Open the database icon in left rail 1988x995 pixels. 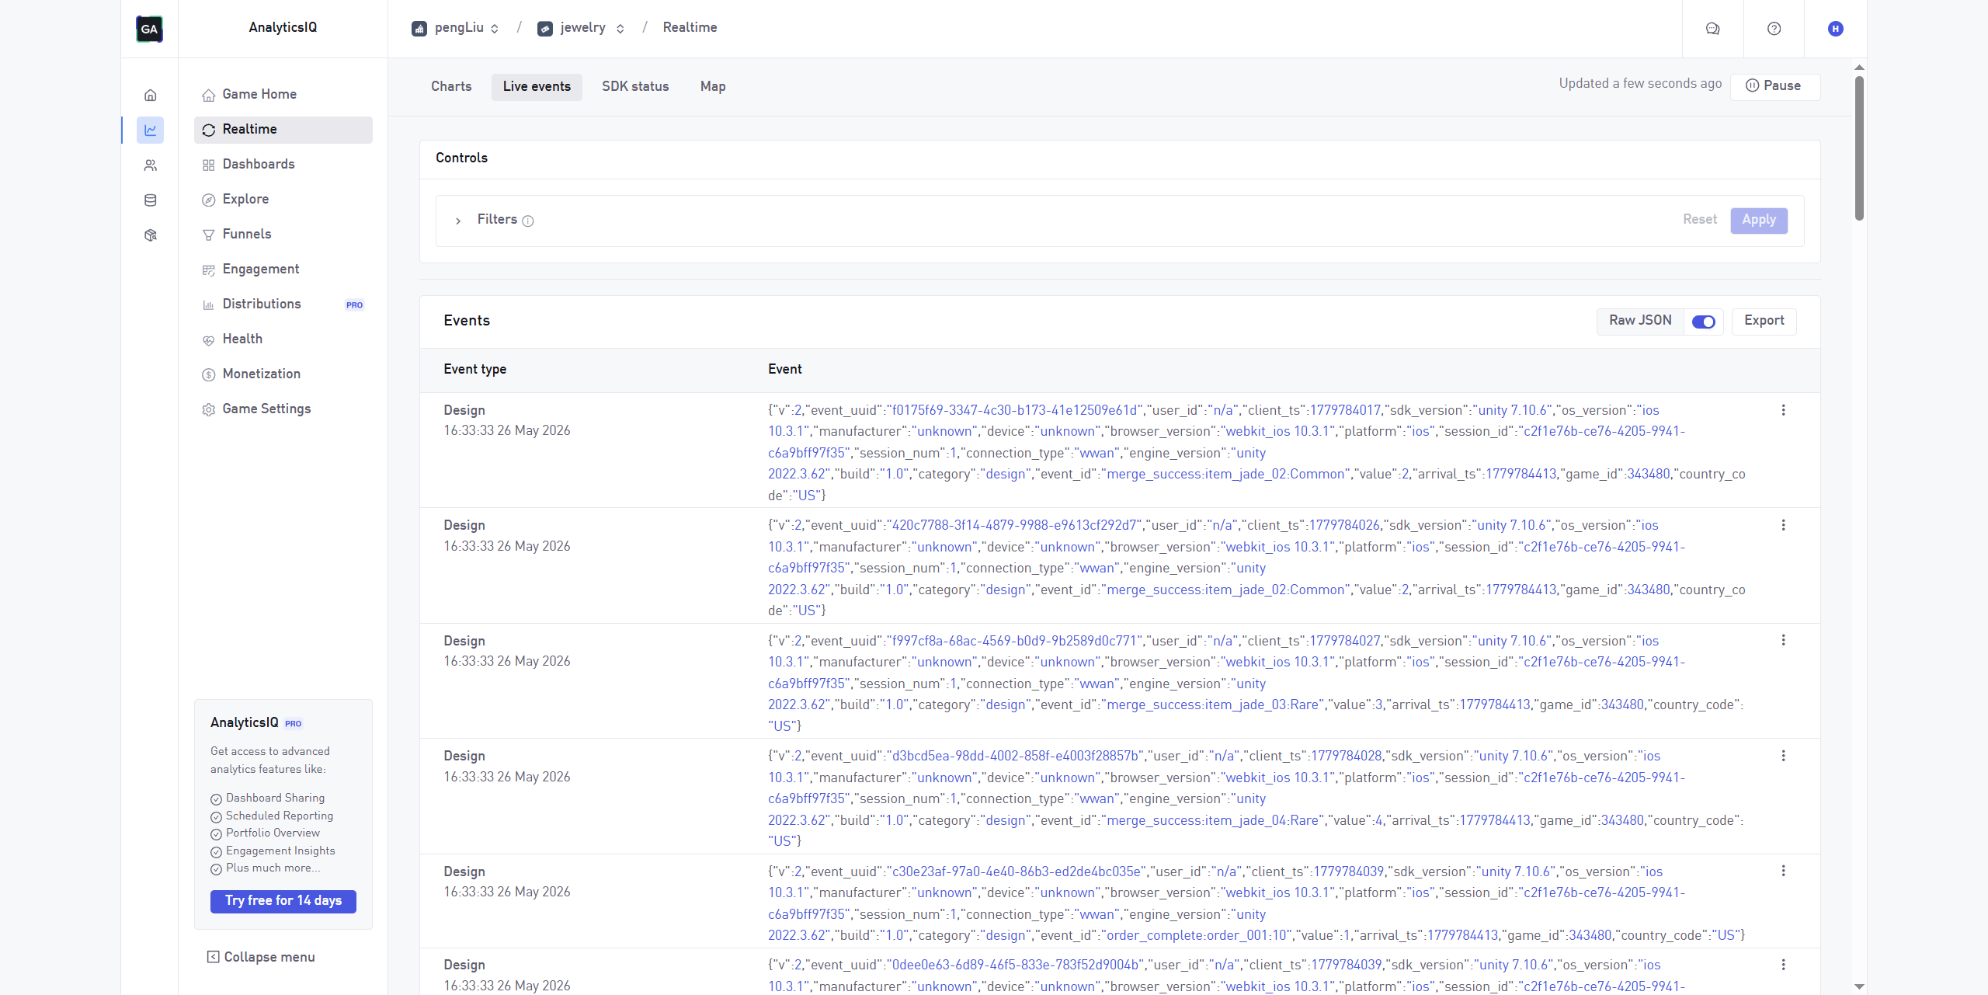tap(151, 200)
